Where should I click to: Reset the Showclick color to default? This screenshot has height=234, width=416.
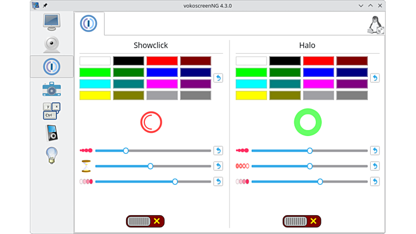218,78
